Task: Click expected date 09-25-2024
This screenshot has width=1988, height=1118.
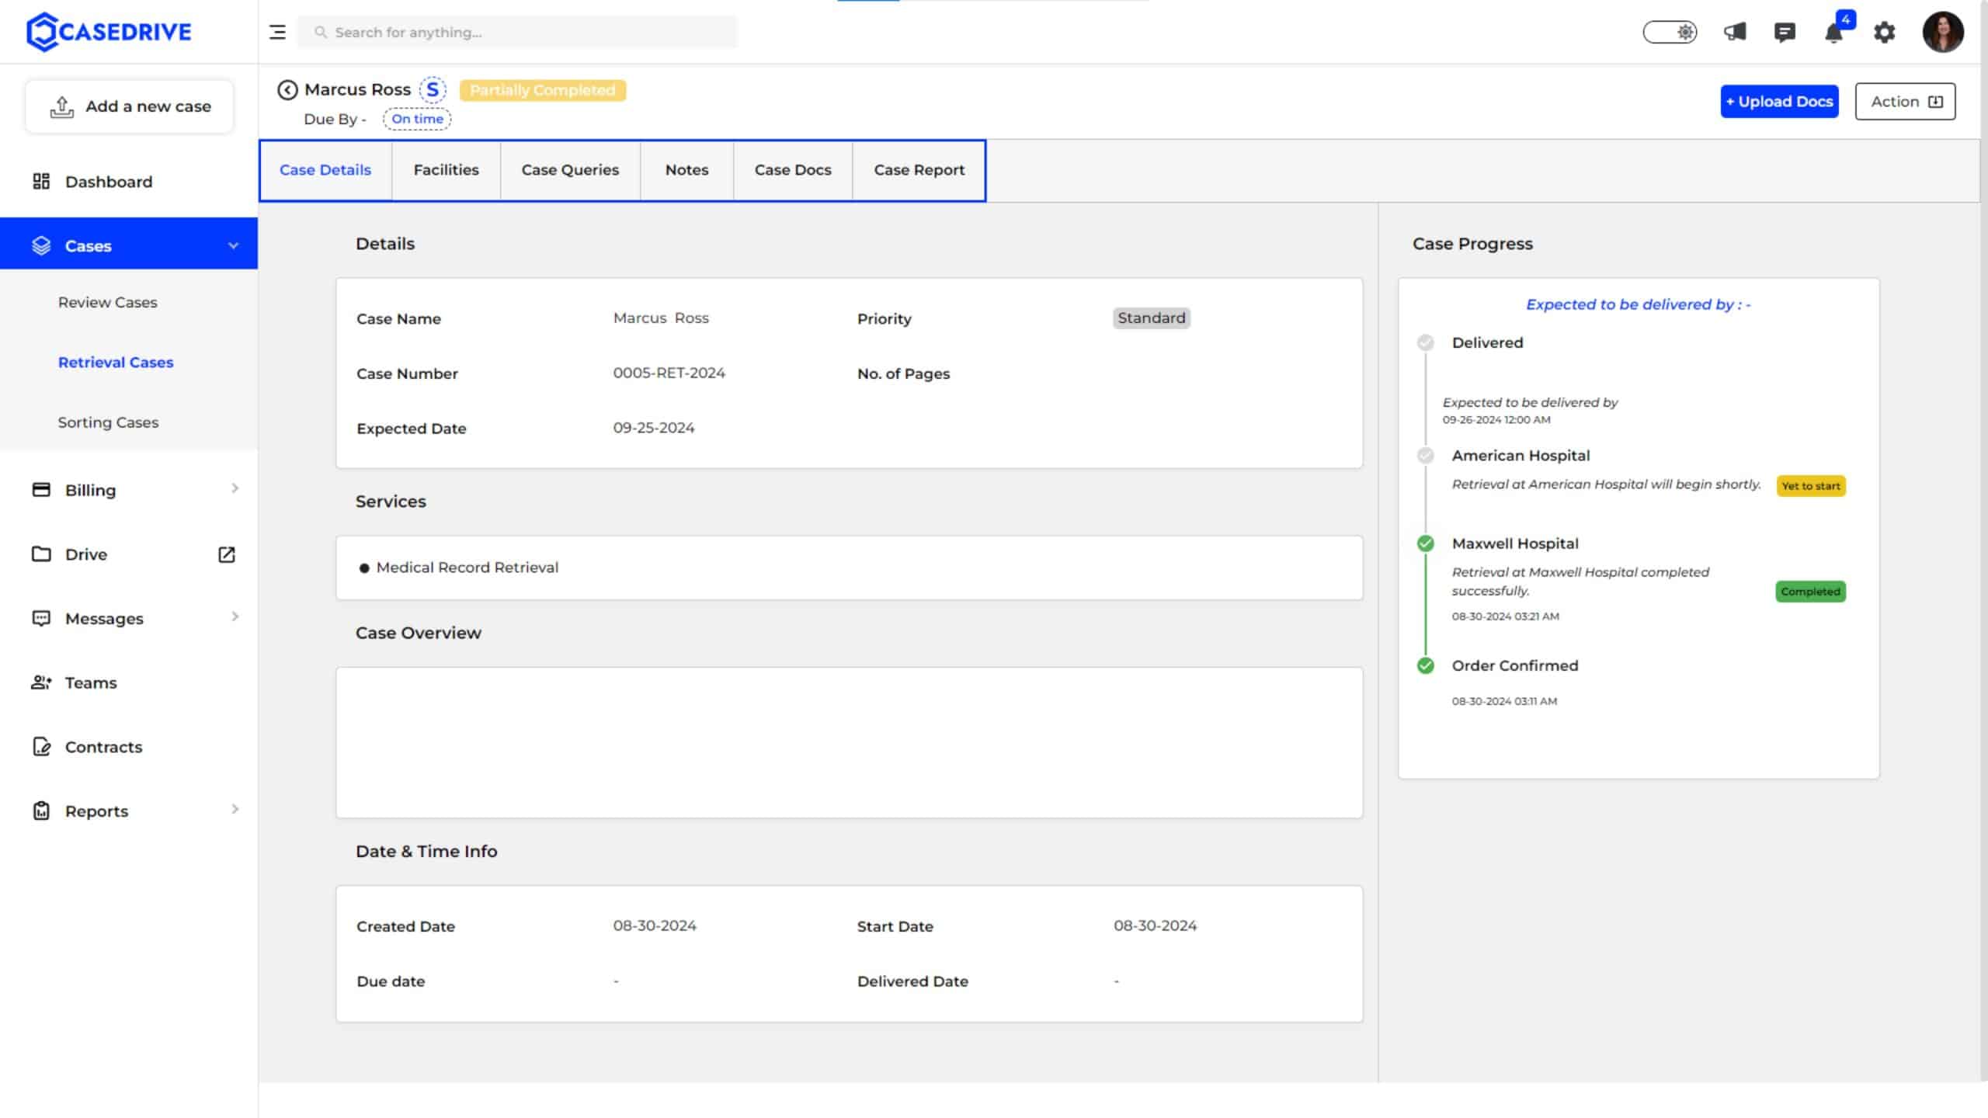Action: click(653, 428)
